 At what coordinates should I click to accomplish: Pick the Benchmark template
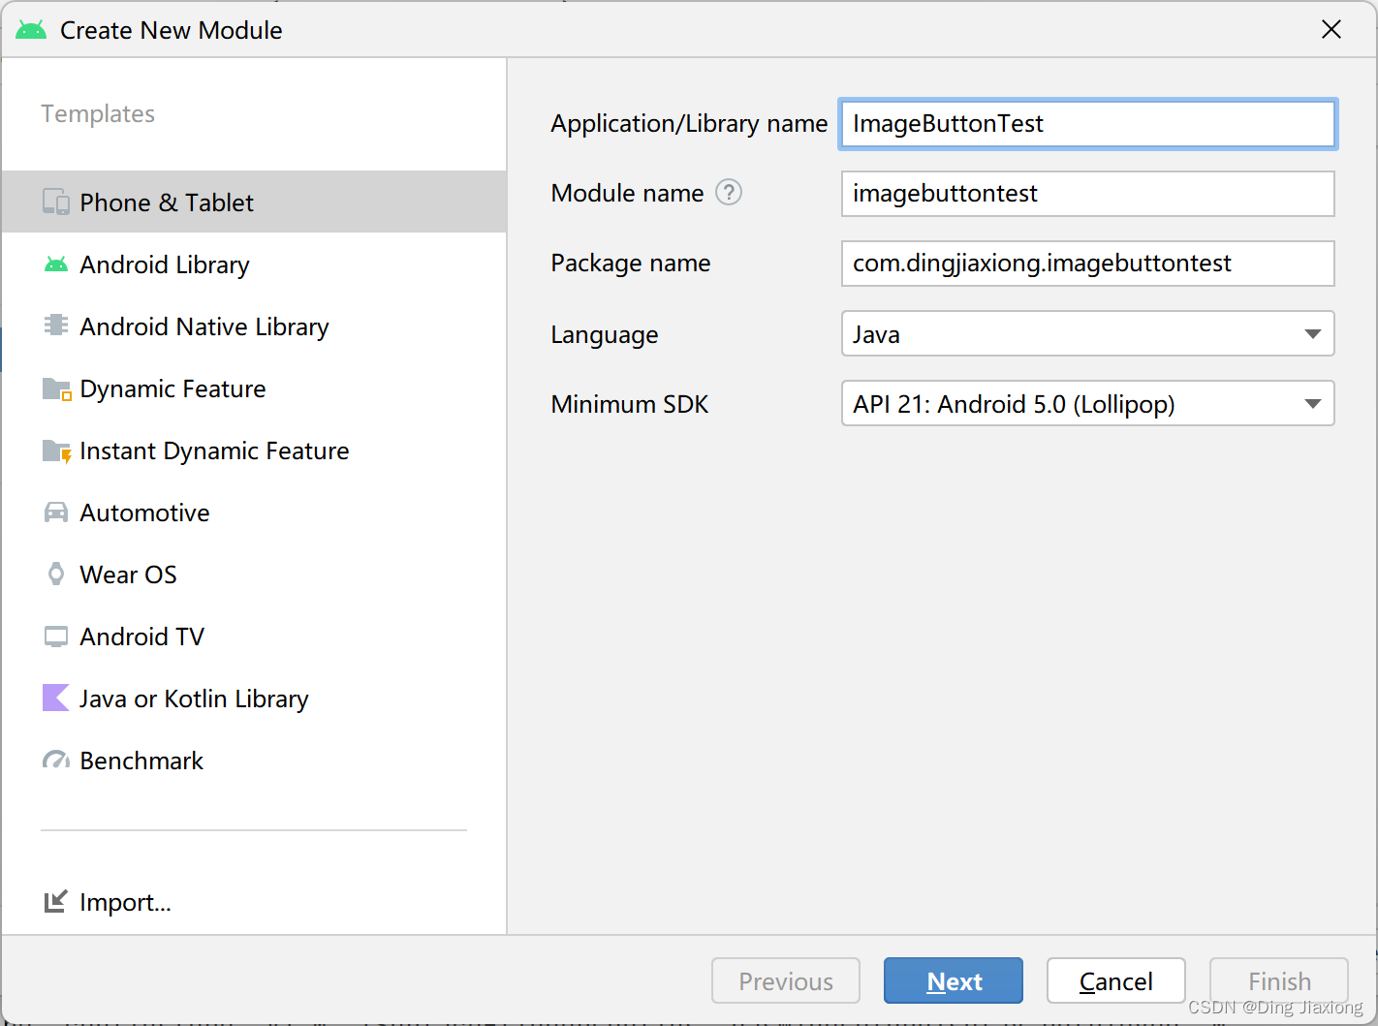[254, 761]
